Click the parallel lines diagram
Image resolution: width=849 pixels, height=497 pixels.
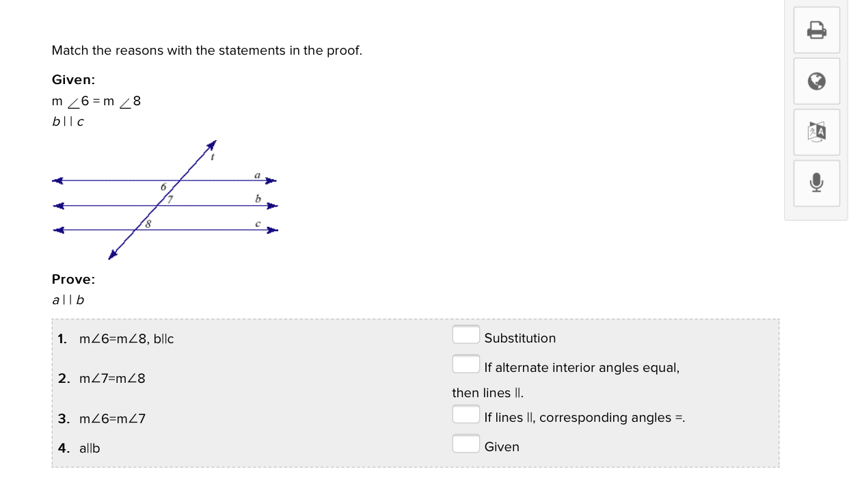pos(166,200)
